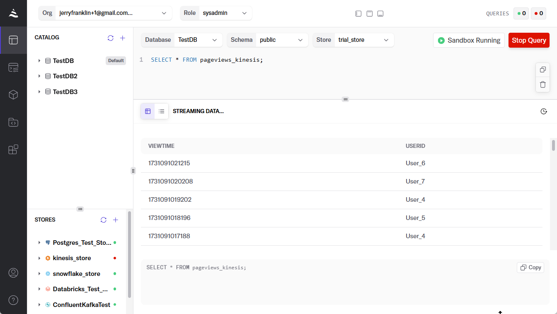Toggle the left panel layout

pos(358,14)
